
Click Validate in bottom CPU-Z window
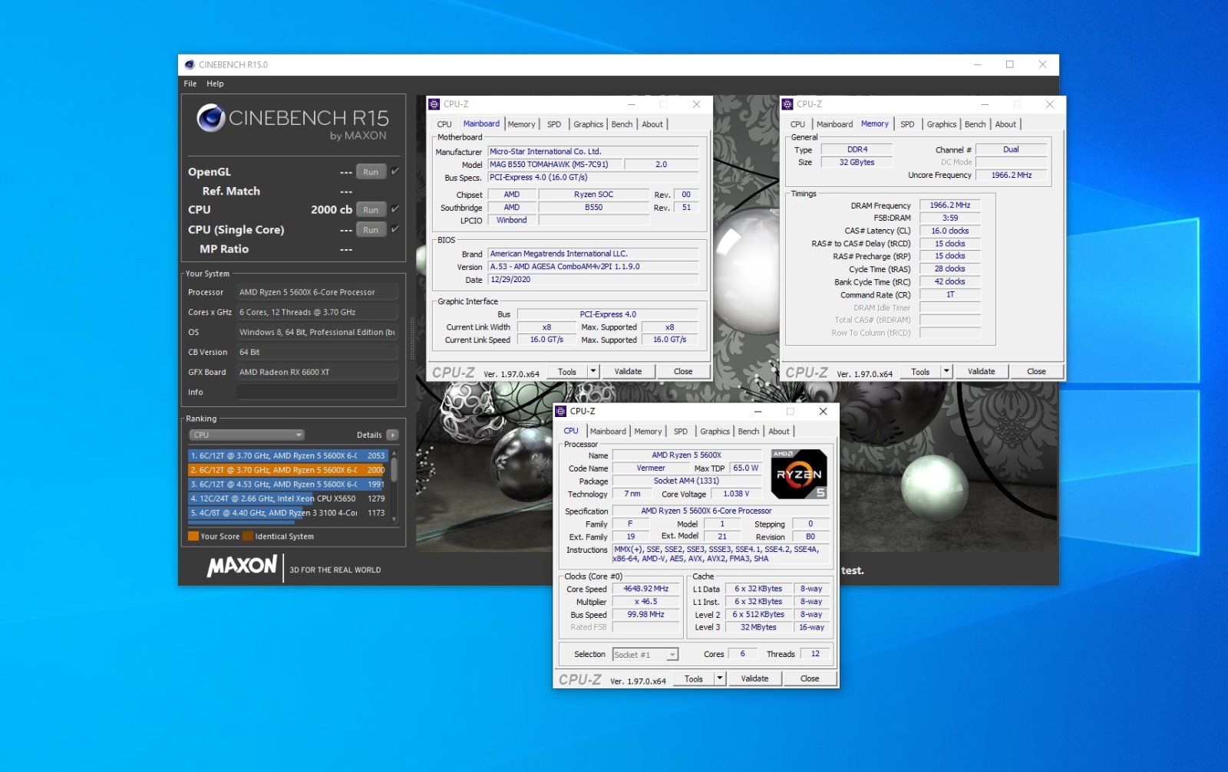754,678
